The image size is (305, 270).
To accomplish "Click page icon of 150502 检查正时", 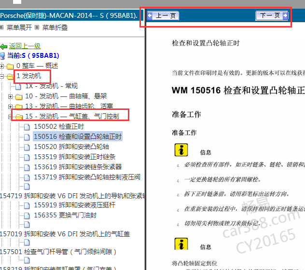I will point(27,127).
